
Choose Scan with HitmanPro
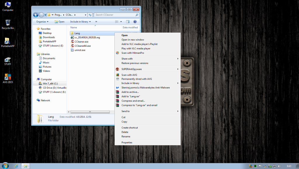click(133, 53)
